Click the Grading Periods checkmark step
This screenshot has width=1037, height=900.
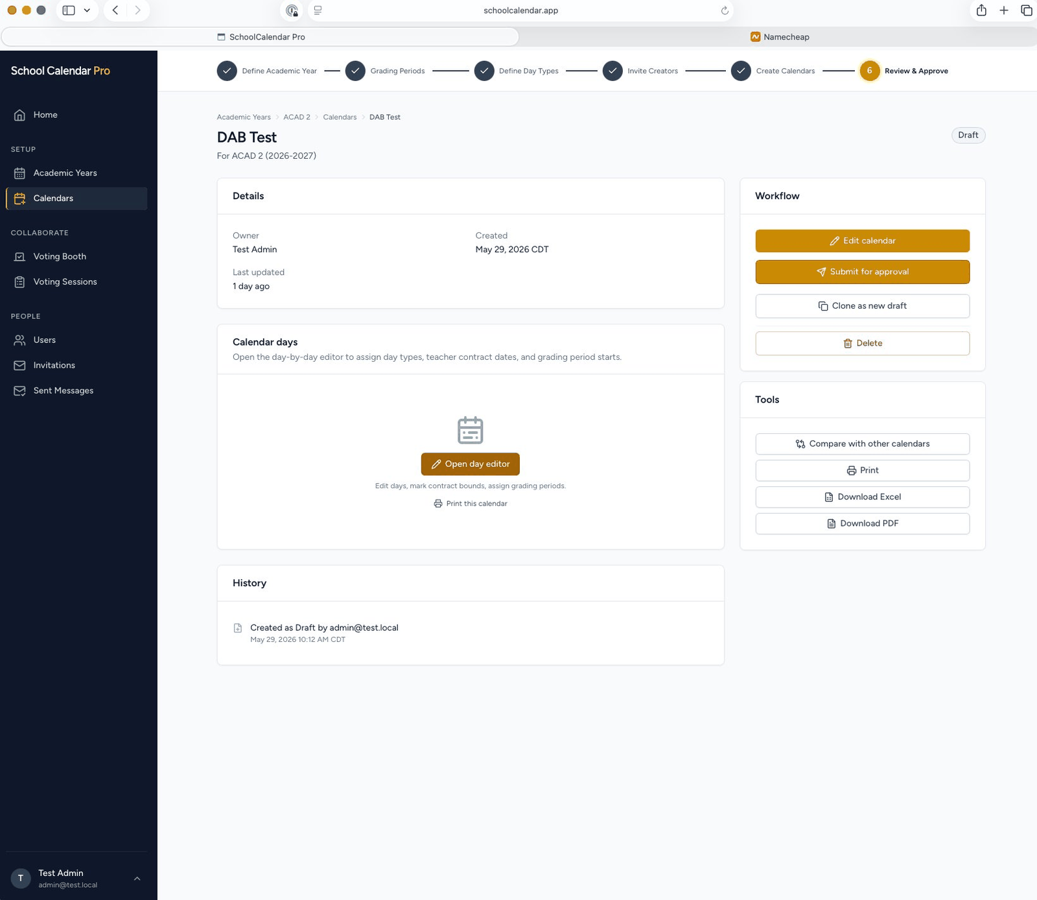tap(355, 71)
